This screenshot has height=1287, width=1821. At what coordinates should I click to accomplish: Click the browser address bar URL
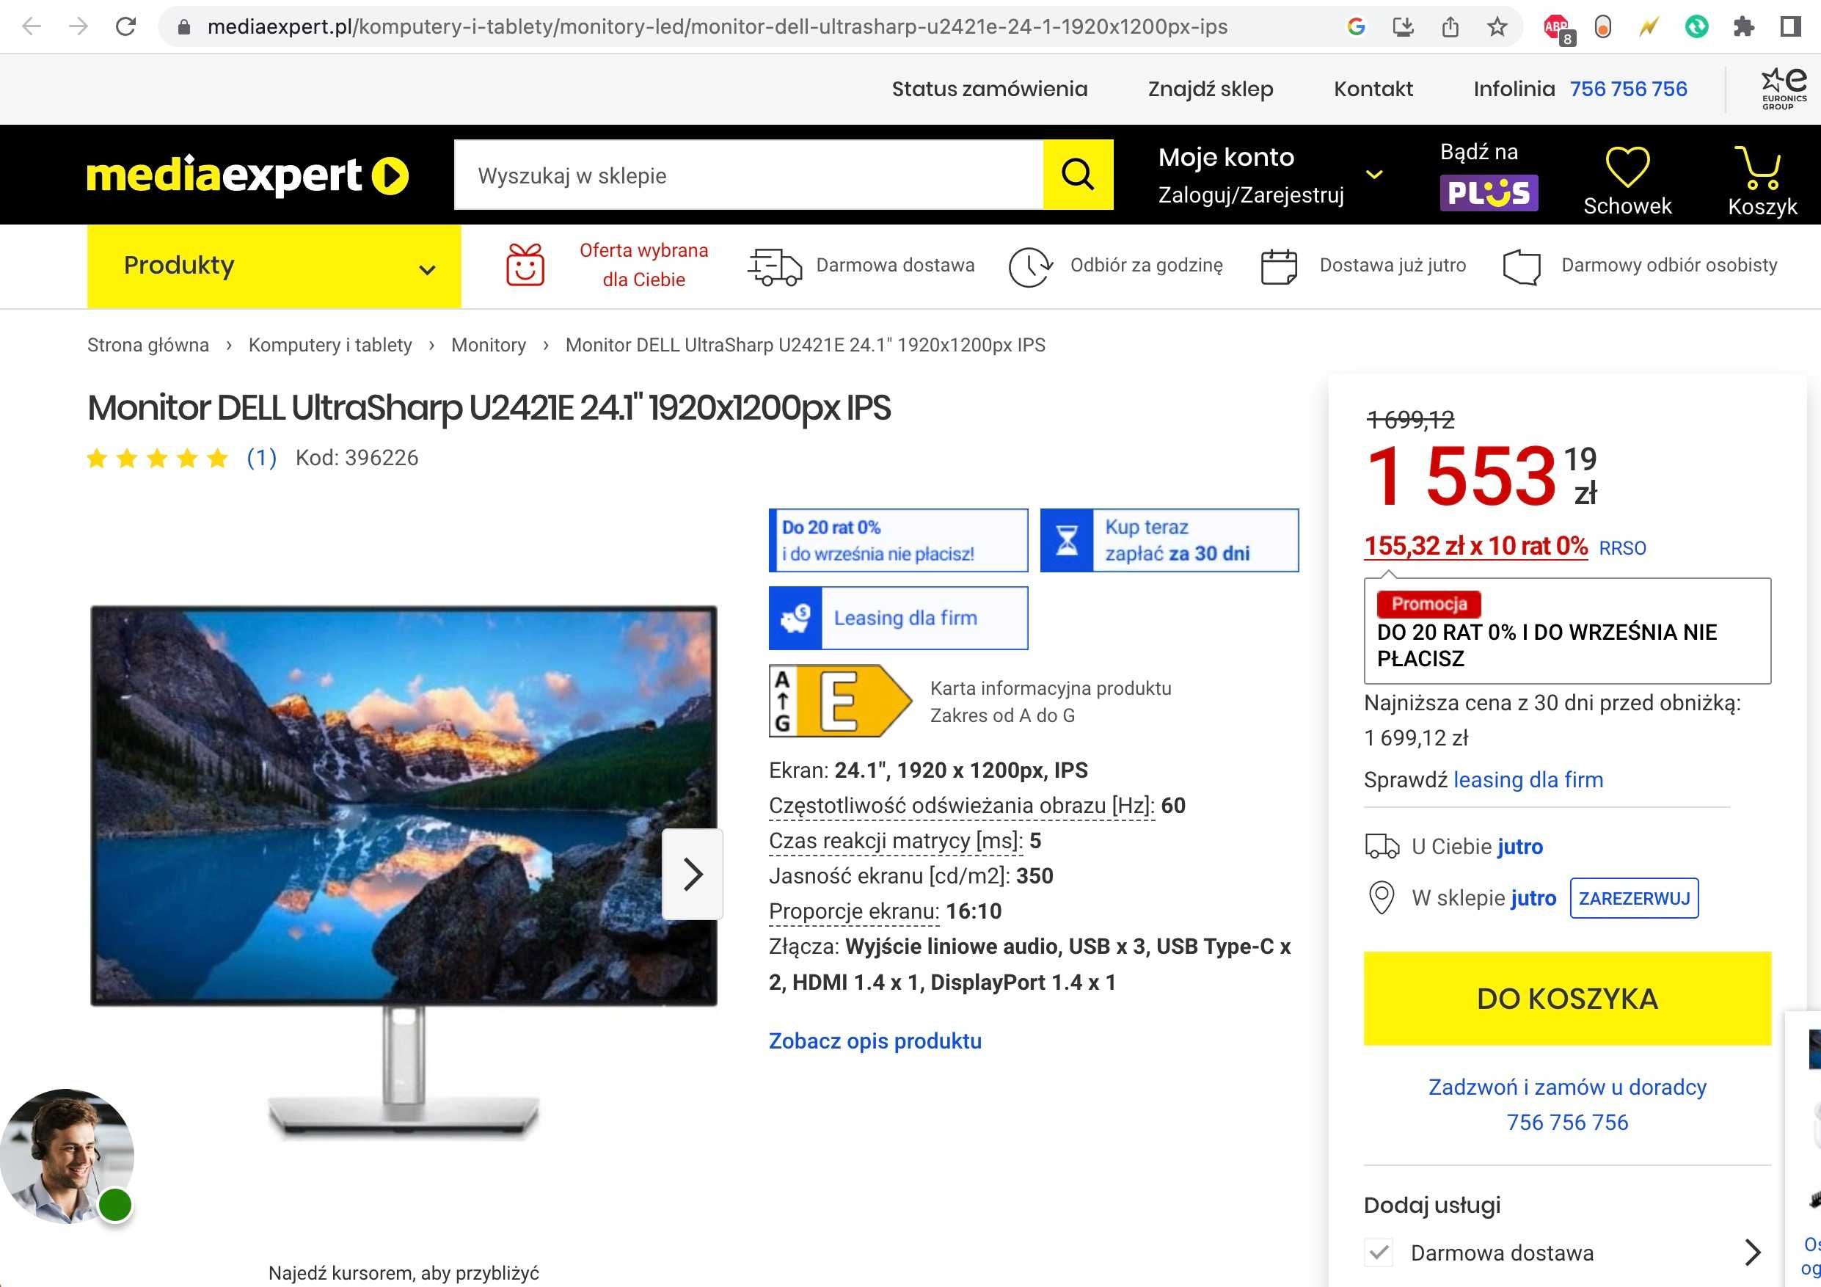click(716, 27)
